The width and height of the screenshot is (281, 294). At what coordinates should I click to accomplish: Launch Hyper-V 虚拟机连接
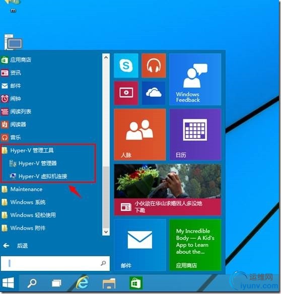tap(38, 176)
